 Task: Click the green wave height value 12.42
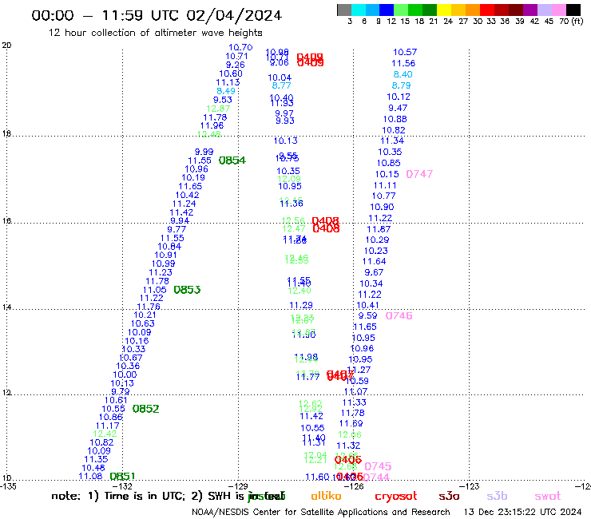(x=105, y=434)
